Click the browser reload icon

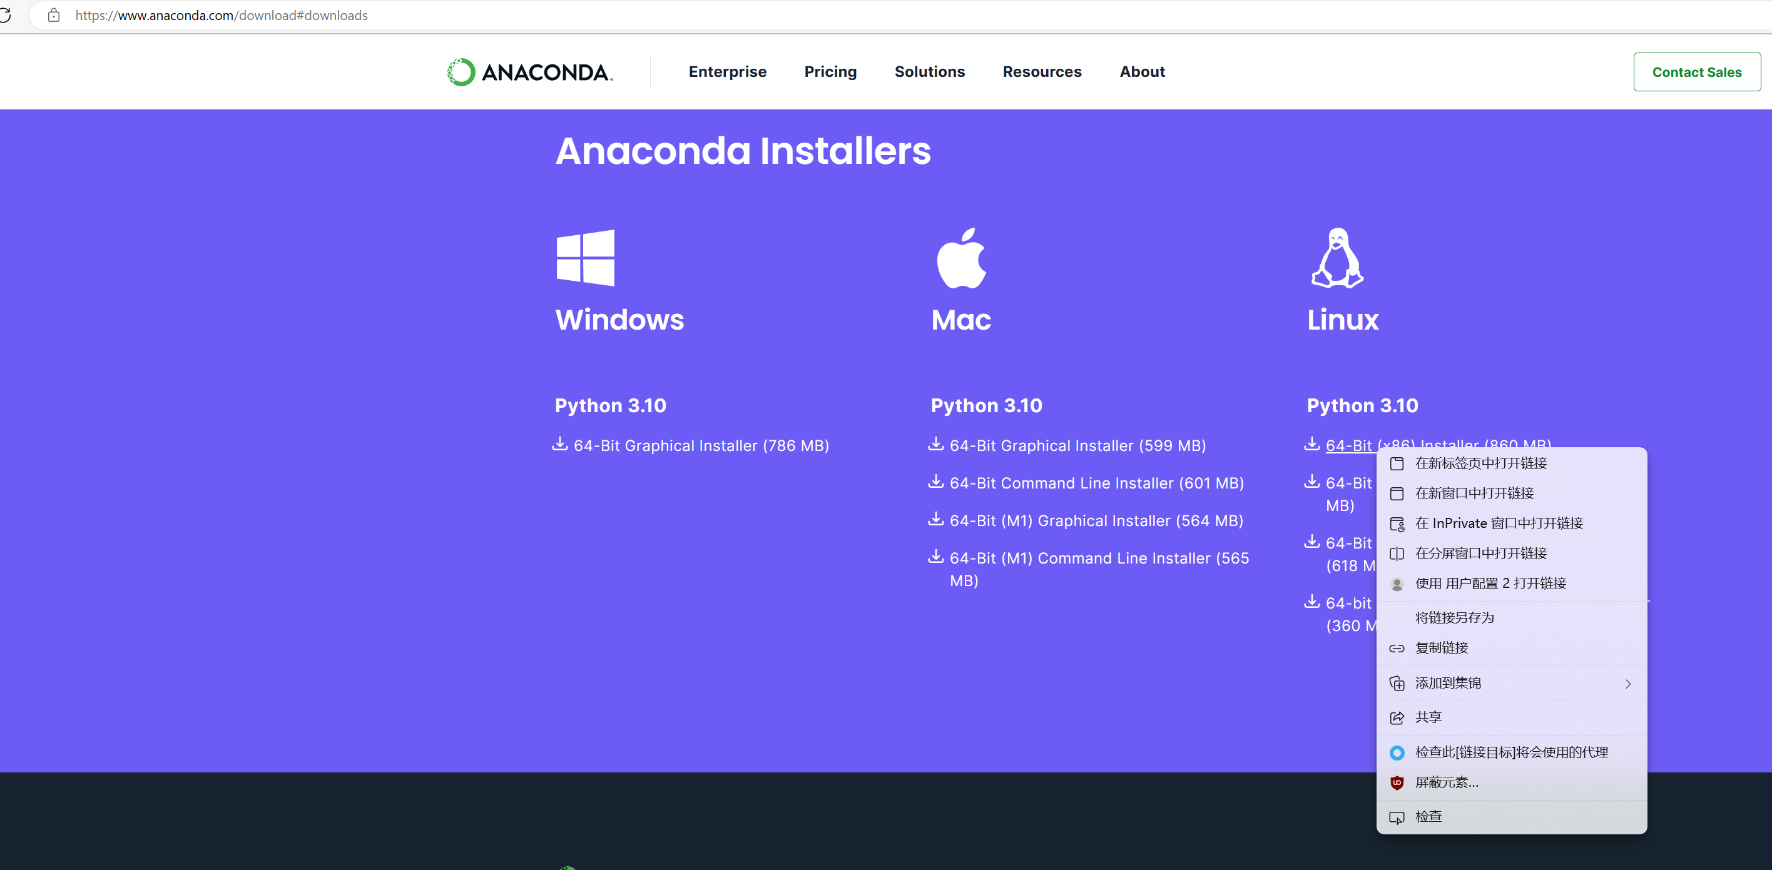tap(5, 15)
